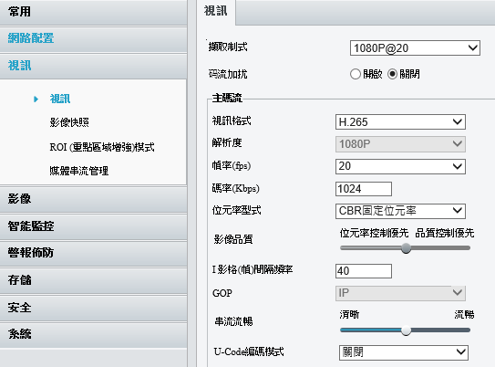Open 媒體串流管理 page
This screenshot has height=367, width=495.
(x=79, y=171)
